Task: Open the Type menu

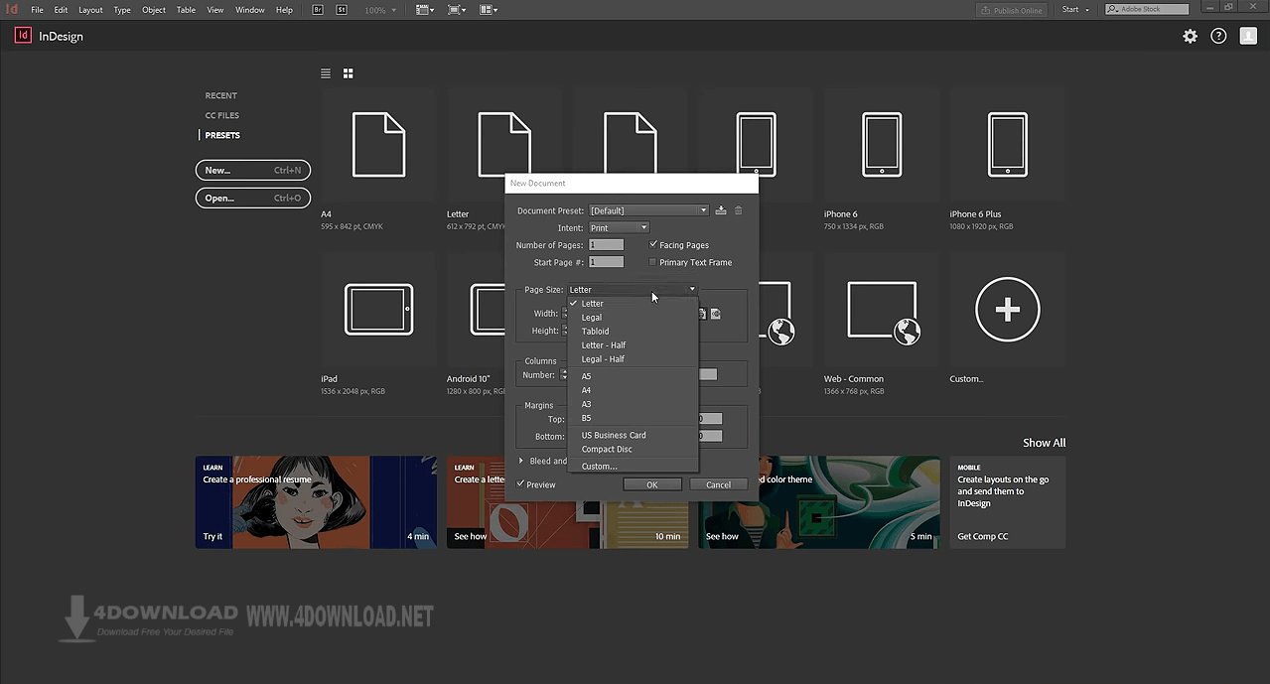Action: 122,10
